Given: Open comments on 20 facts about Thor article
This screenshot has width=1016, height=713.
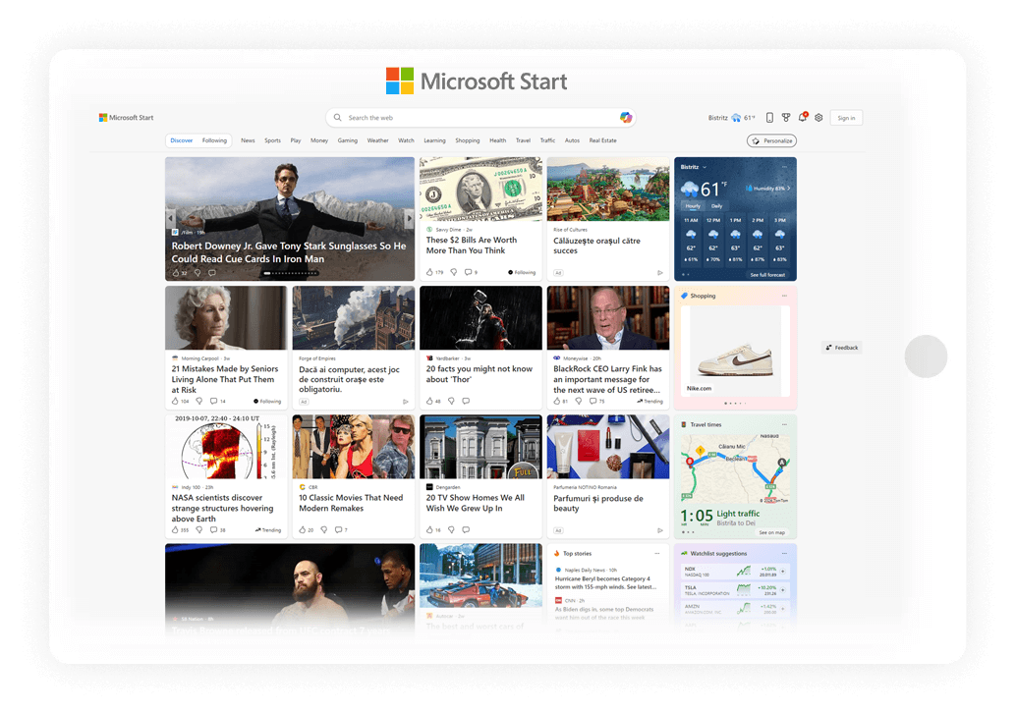Looking at the screenshot, I should [x=466, y=401].
